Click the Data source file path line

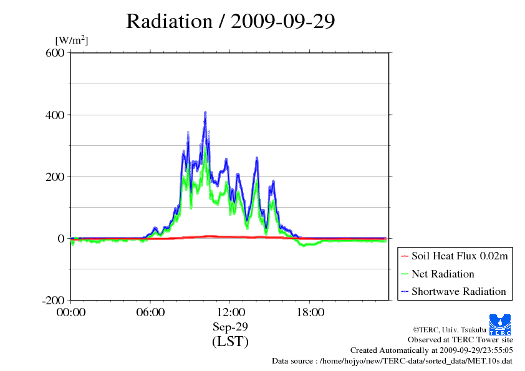pos(392,361)
